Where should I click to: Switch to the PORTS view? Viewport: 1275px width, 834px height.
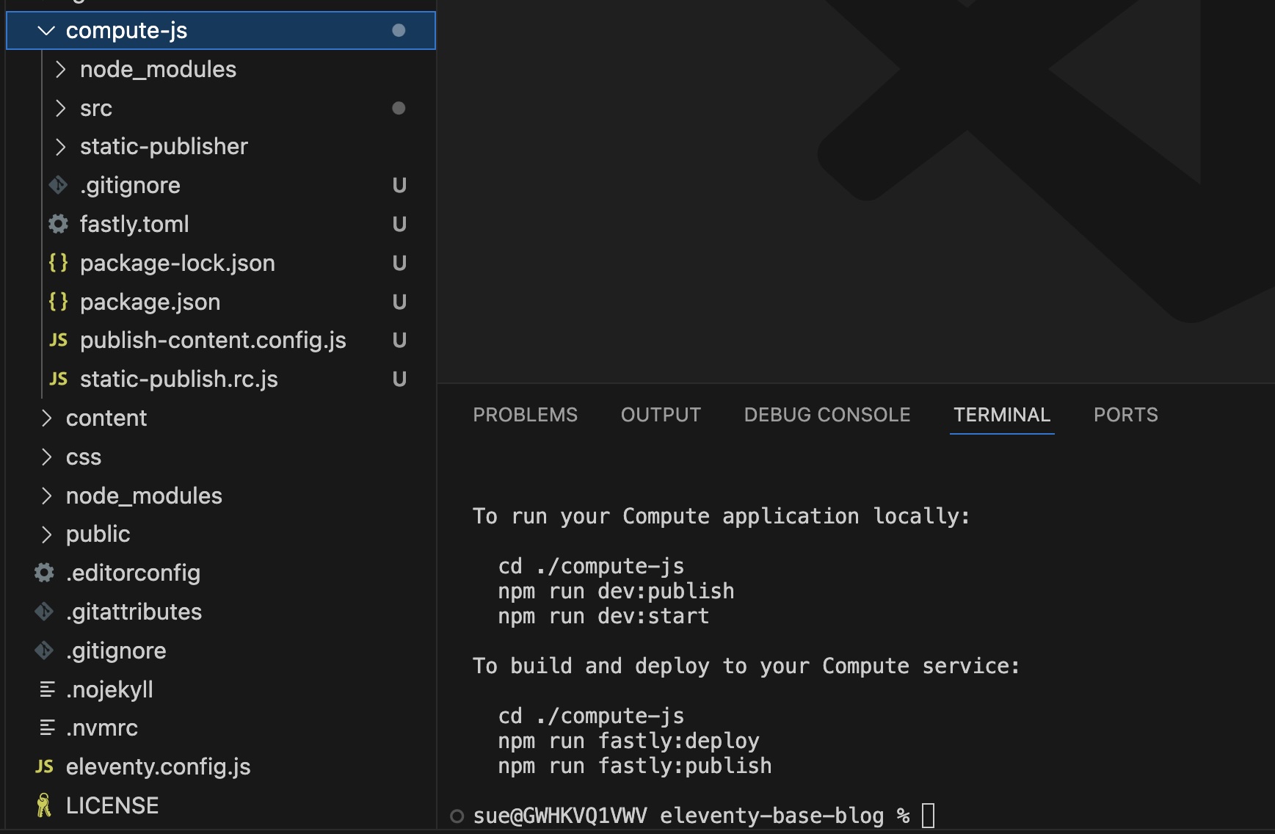click(1125, 415)
